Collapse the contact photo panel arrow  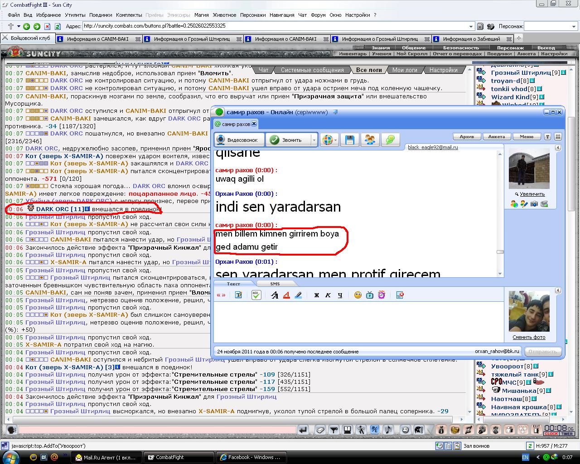(x=558, y=148)
